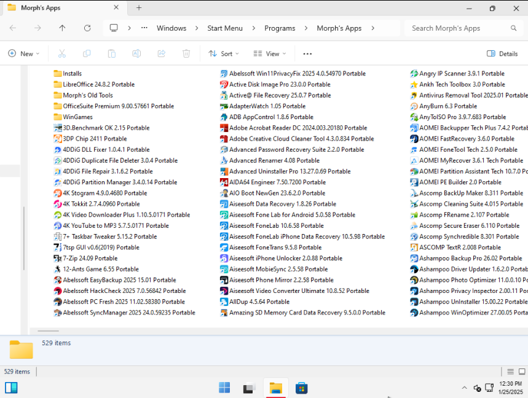528x398 pixels.
Task: Click the Morph's Apps breadcrumb
Action: click(x=339, y=28)
